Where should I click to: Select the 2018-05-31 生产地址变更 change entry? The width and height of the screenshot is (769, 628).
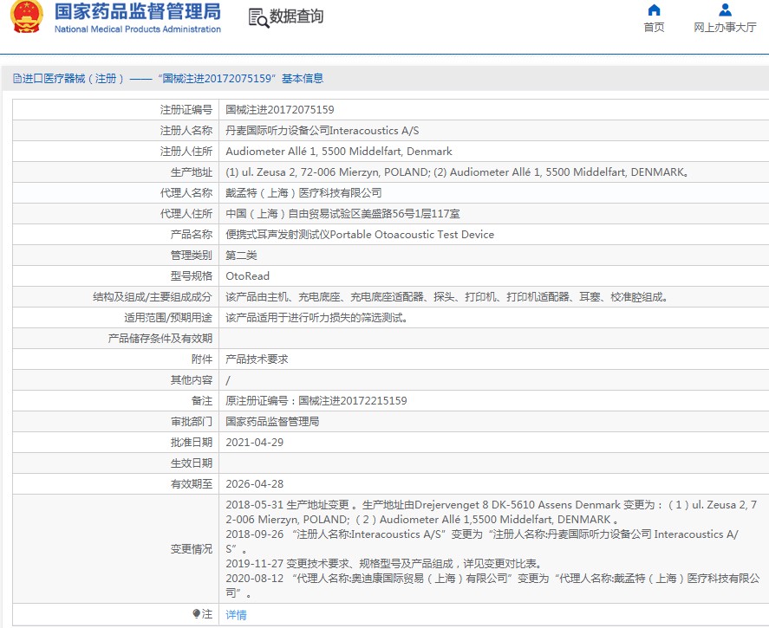click(x=492, y=512)
